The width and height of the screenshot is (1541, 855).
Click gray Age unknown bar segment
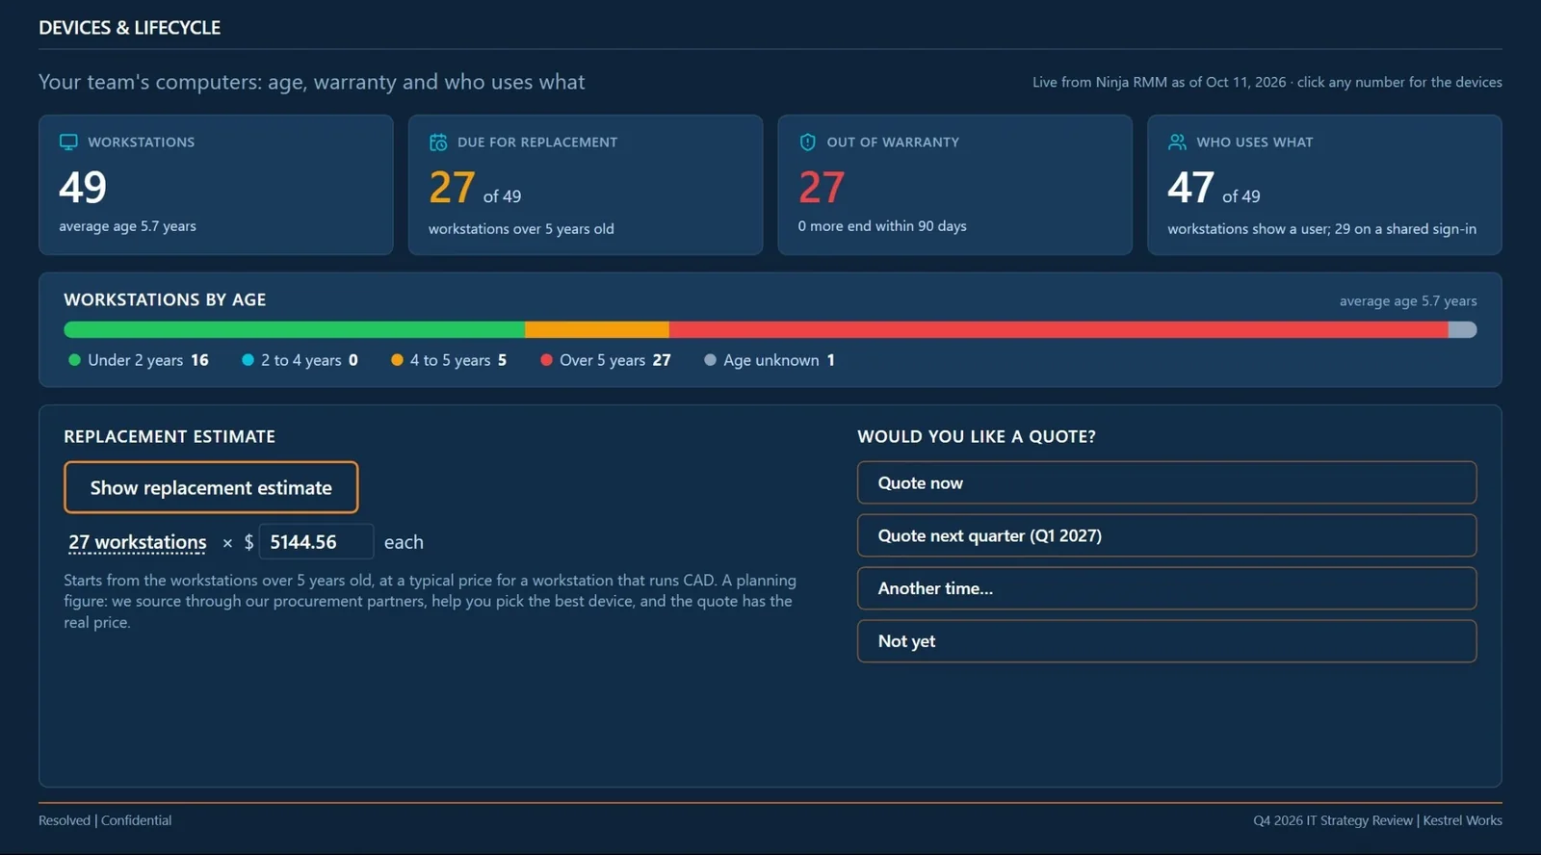(1462, 329)
